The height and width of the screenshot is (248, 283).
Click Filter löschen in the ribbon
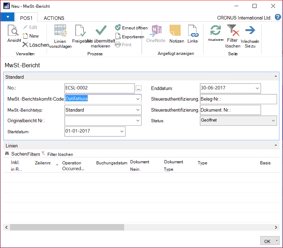point(233,36)
